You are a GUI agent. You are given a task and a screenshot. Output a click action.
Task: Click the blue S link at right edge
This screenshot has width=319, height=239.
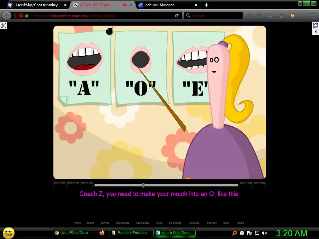tap(316, 32)
